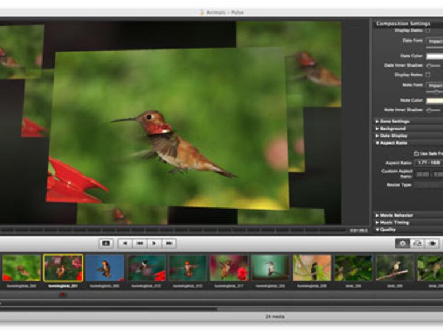Click the cloud share icon button
443x332 pixels.
417,243
